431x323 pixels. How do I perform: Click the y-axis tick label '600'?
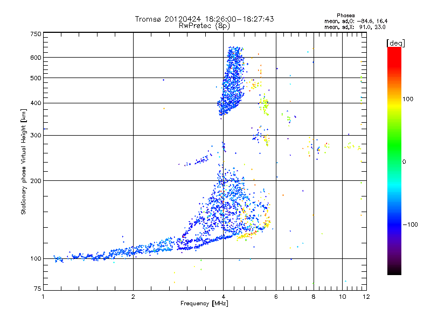coord(36,58)
